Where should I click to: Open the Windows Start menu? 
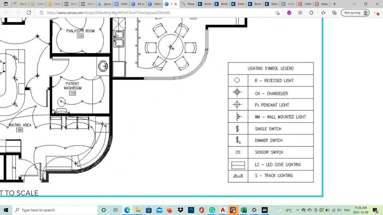(6, 210)
